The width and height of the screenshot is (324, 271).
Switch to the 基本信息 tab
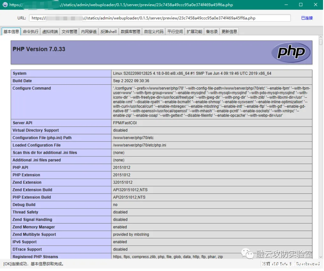coord(11,32)
